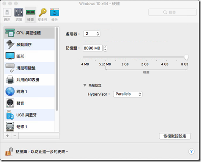
Task: Select the 硬體 (Hardware) memory chip icon
Action: (x=30, y=14)
